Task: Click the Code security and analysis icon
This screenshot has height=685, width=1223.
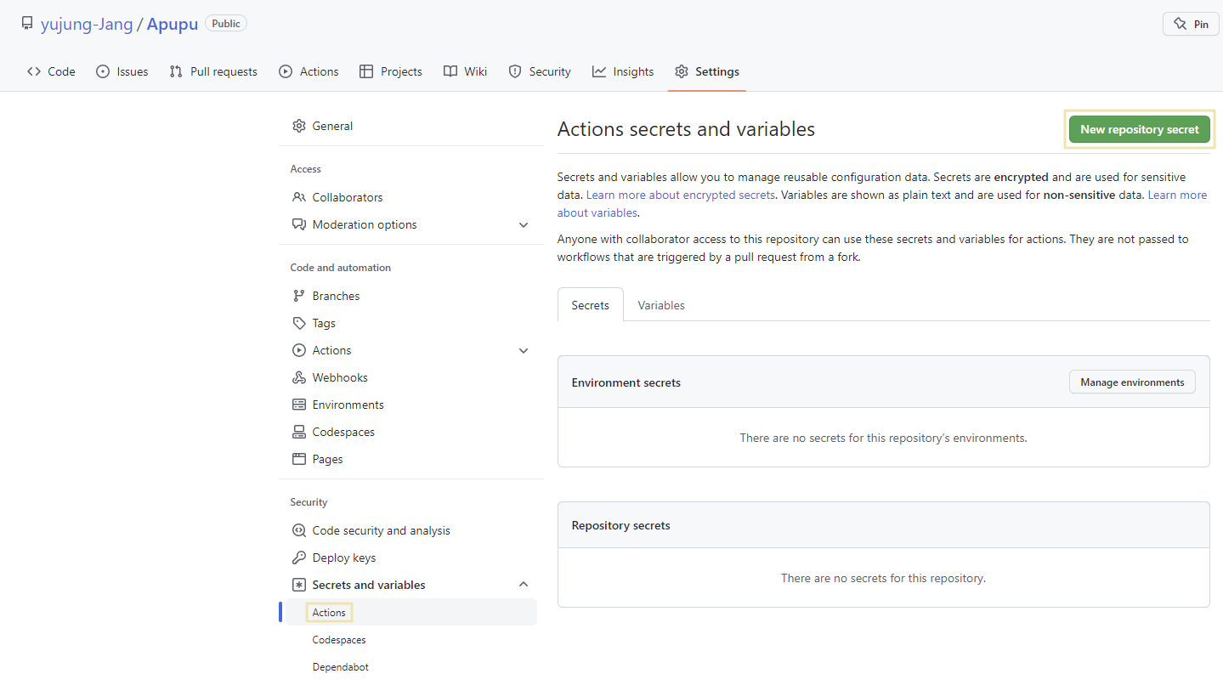Action: tap(299, 530)
